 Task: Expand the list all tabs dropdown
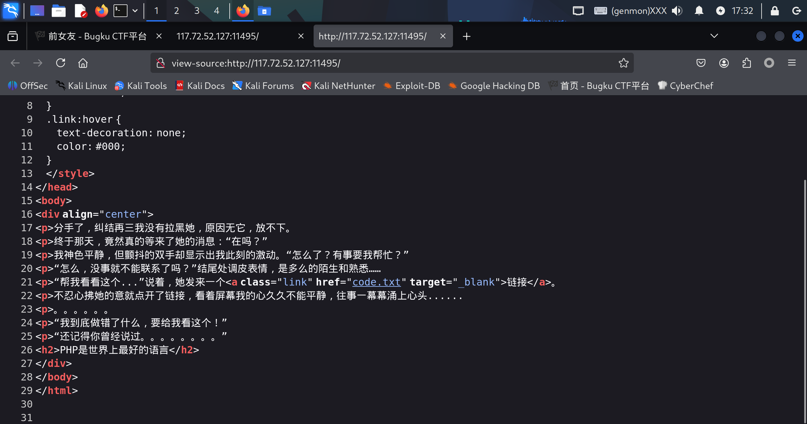point(714,36)
